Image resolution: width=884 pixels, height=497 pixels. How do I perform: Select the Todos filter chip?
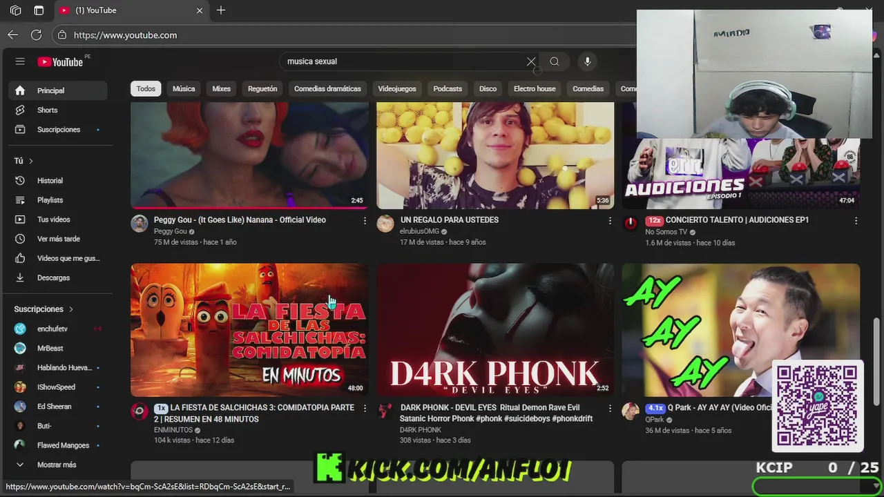146,88
